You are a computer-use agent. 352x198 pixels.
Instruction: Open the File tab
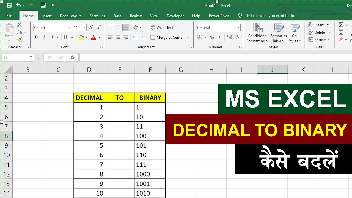9,16
